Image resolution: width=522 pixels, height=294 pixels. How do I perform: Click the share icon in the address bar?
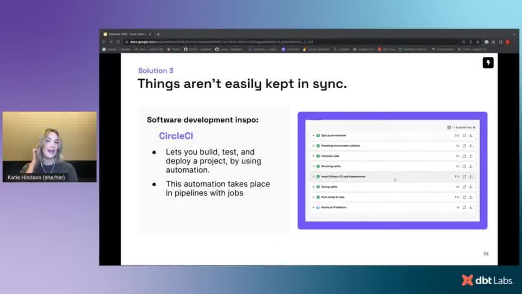tap(471, 42)
